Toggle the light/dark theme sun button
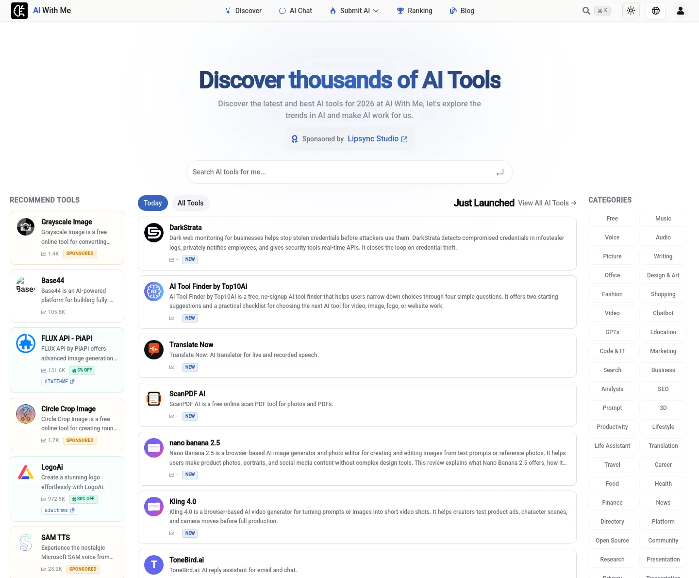 click(631, 11)
